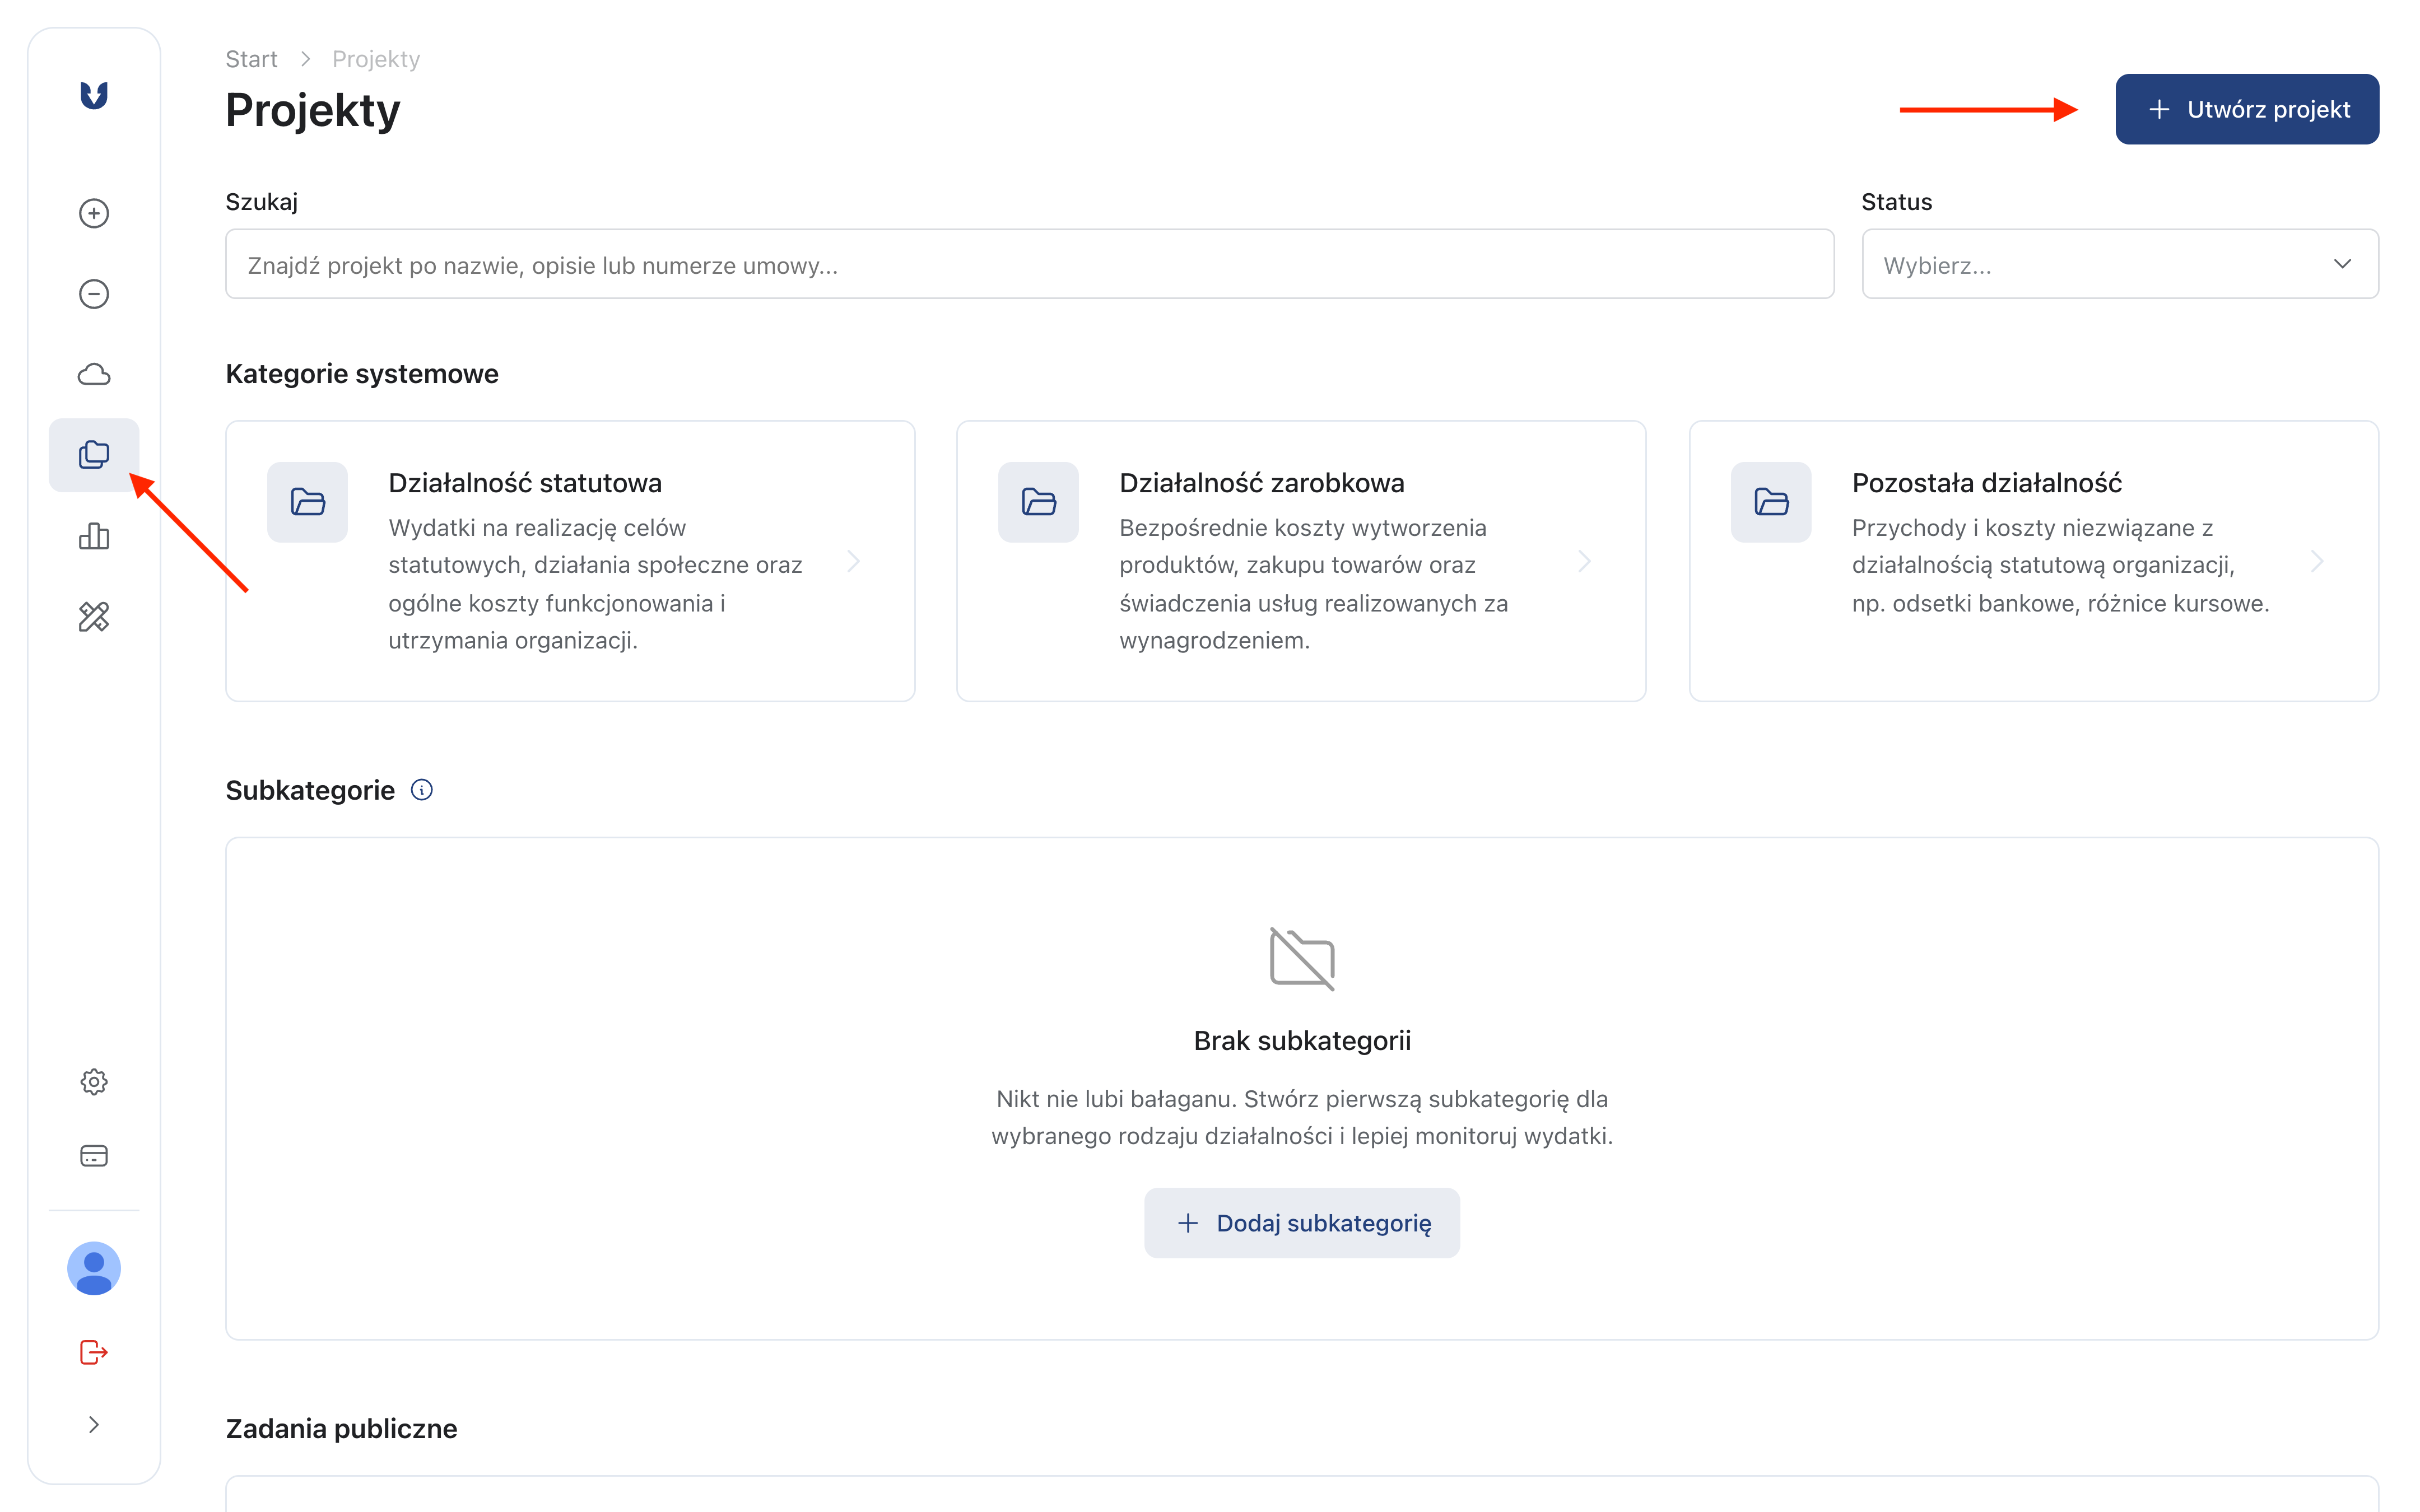
Task: Click Brak subkategorii heading
Action: click(1302, 1041)
